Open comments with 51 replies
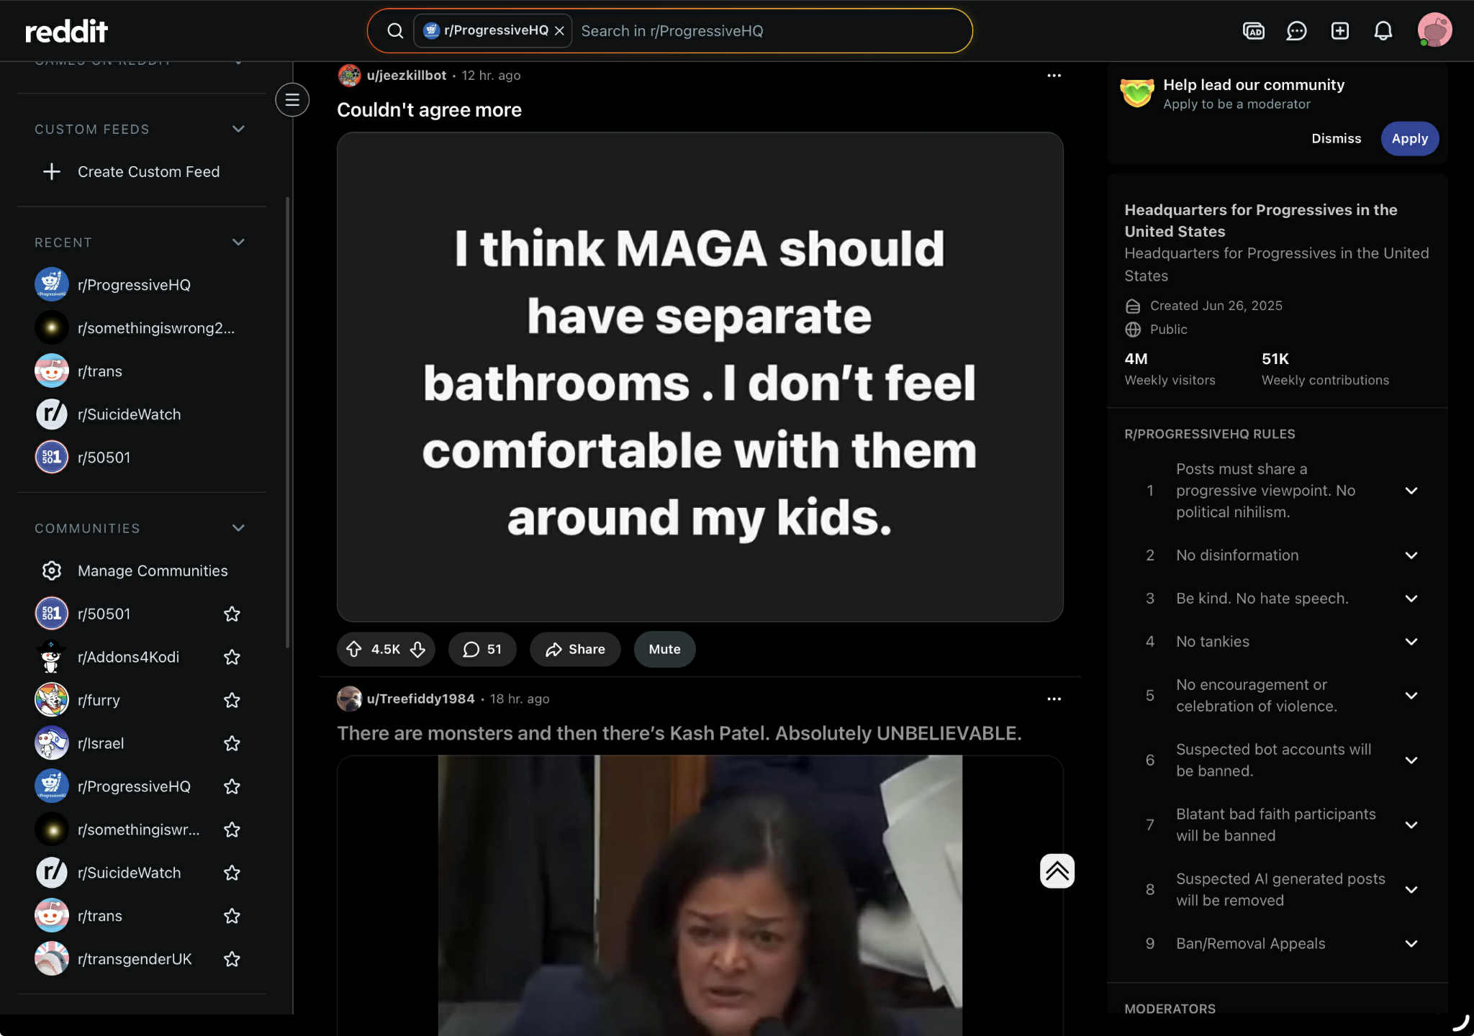 [x=482, y=649]
